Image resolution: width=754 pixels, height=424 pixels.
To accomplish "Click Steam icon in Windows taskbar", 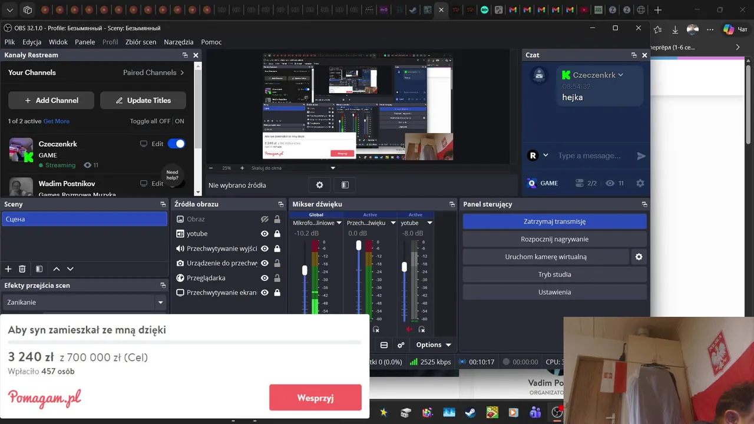I will point(470,412).
